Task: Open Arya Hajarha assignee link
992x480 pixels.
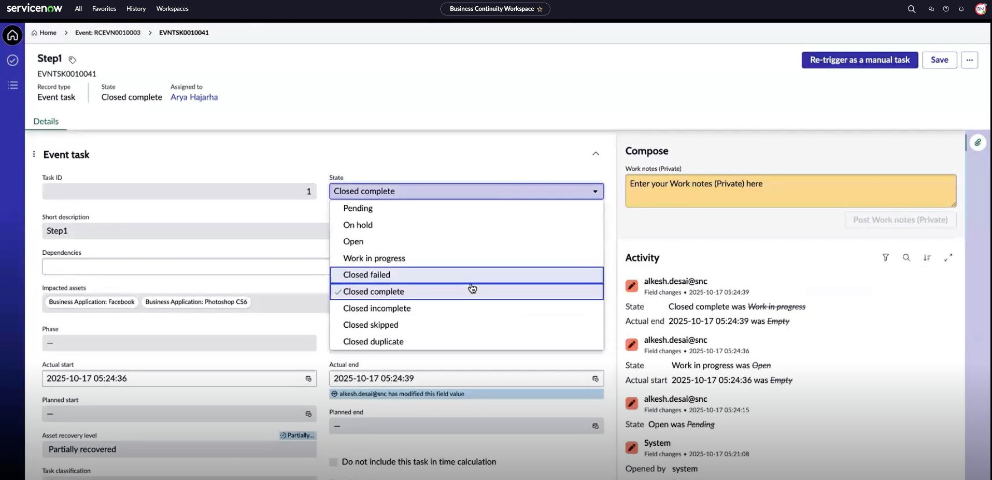Action: click(x=194, y=97)
